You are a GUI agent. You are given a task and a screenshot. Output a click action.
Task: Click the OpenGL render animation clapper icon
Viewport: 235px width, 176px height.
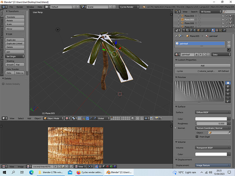[160, 118]
